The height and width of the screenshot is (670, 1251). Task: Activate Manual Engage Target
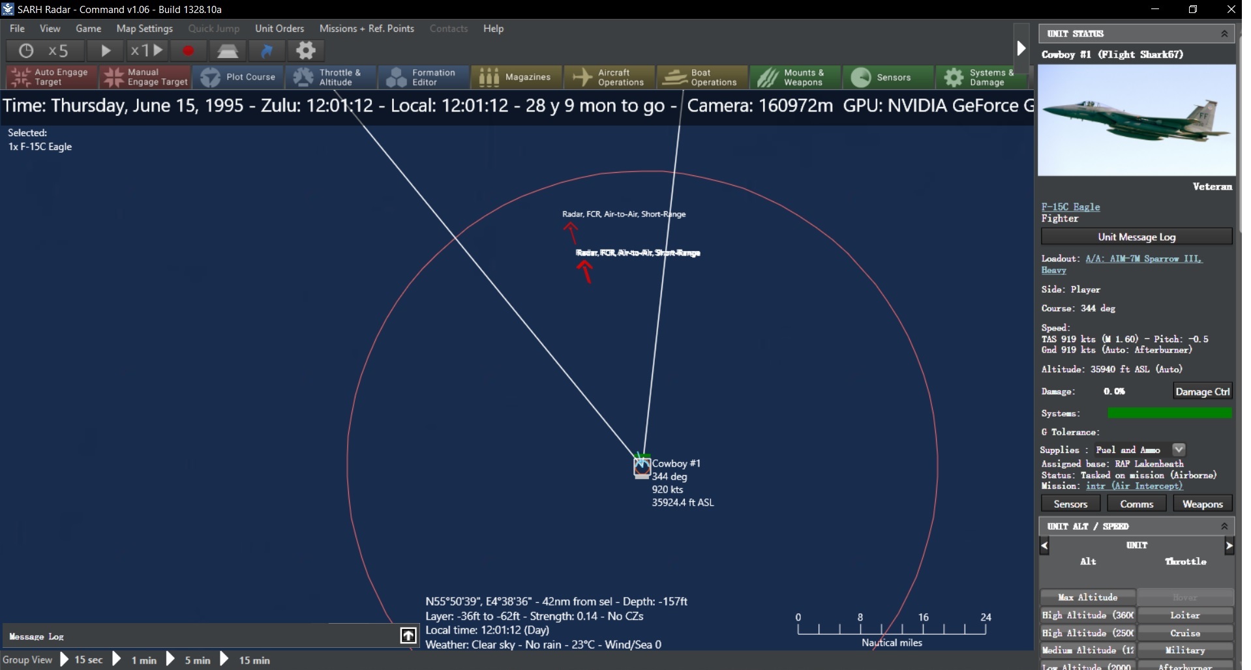point(145,77)
